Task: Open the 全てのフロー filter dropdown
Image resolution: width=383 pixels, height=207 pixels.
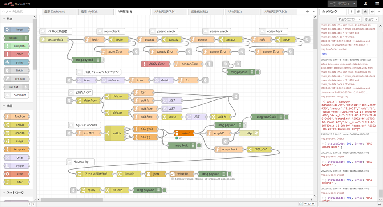Action: pos(349,19)
